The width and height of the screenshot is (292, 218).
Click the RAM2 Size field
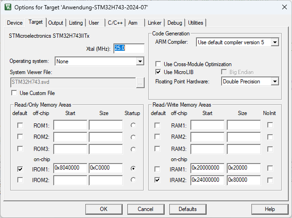(244, 137)
